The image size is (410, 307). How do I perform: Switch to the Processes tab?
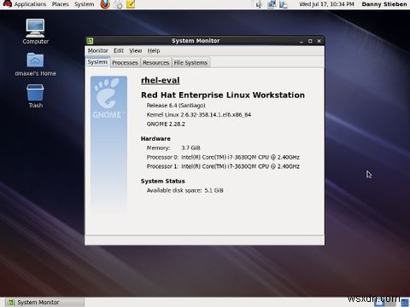coord(125,62)
